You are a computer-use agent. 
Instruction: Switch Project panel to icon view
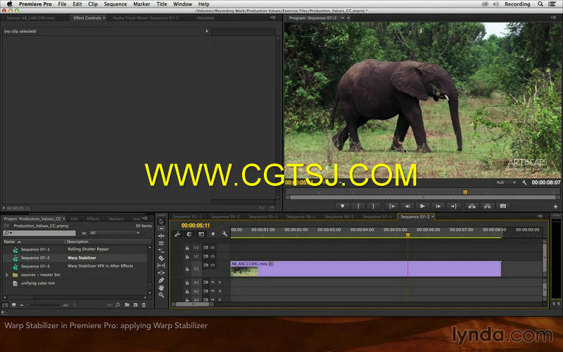coord(13,305)
